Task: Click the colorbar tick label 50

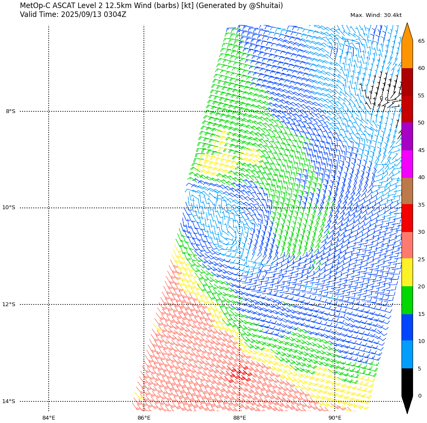Action: click(421, 123)
